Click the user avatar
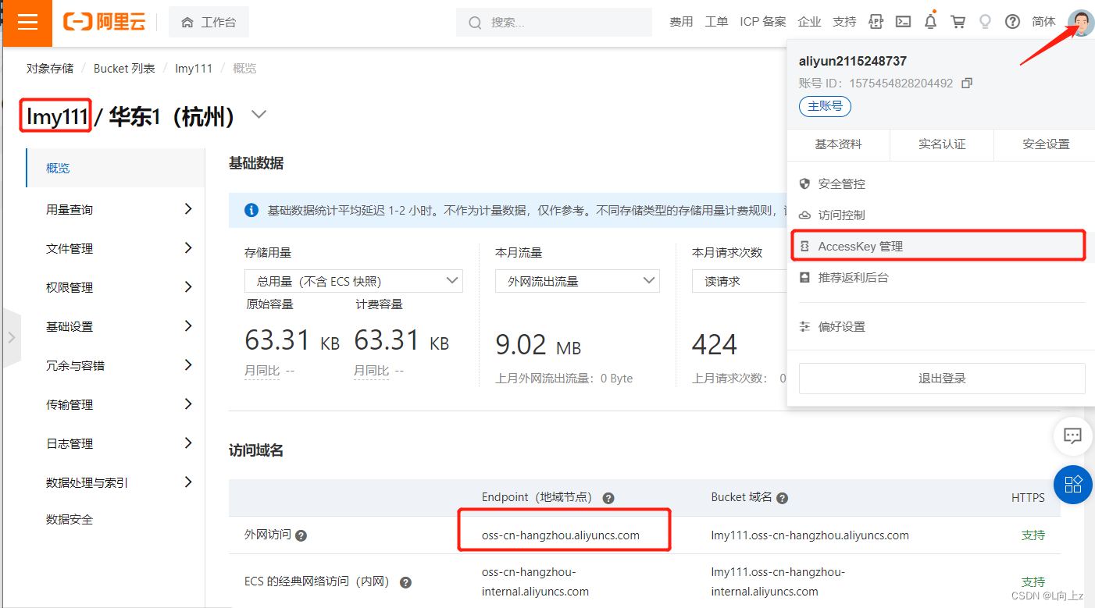1095x608 pixels. click(x=1081, y=22)
